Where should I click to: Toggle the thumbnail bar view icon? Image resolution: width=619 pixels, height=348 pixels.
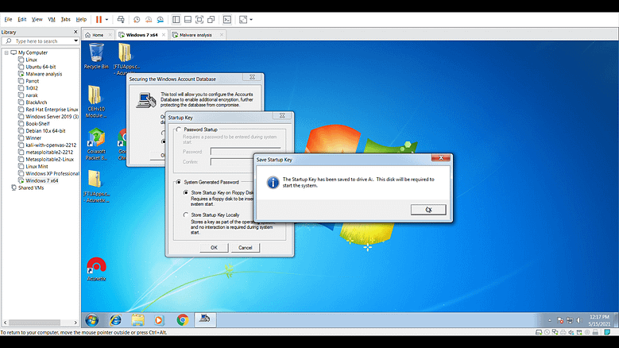pyautogui.click(x=188, y=19)
